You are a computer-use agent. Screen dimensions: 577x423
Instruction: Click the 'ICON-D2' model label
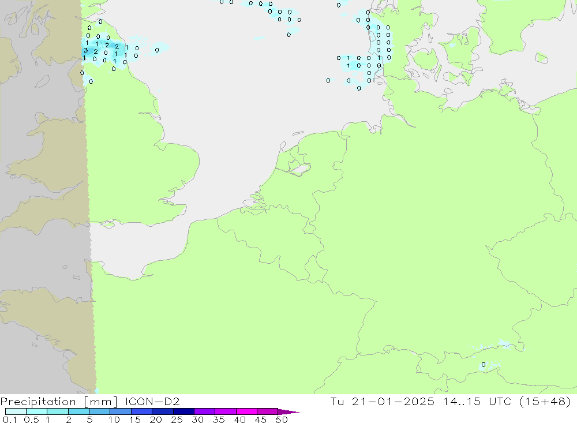152,401
